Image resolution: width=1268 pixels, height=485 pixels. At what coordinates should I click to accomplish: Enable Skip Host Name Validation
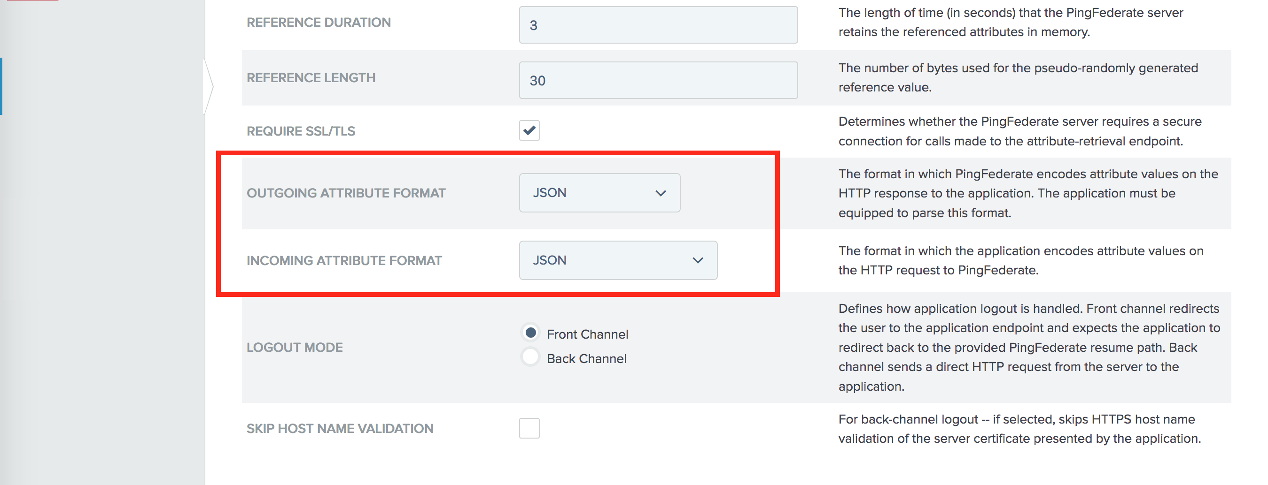coord(529,428)
